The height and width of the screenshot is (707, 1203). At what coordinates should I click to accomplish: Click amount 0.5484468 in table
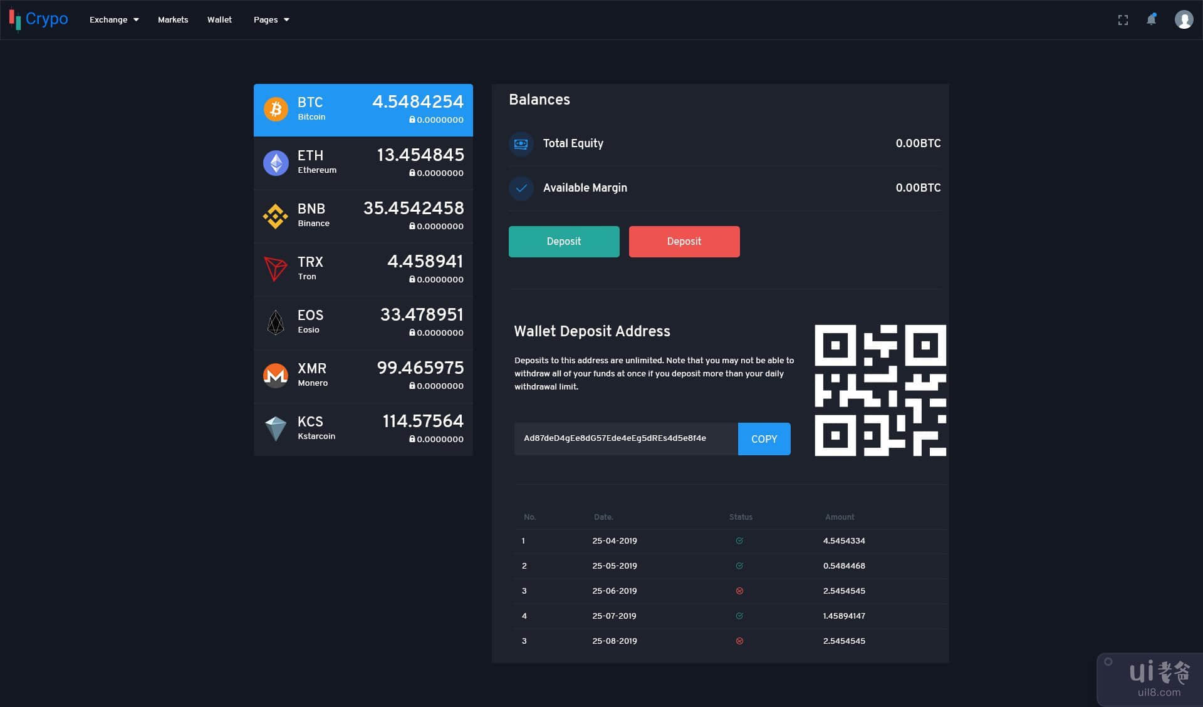pos(844,566)
